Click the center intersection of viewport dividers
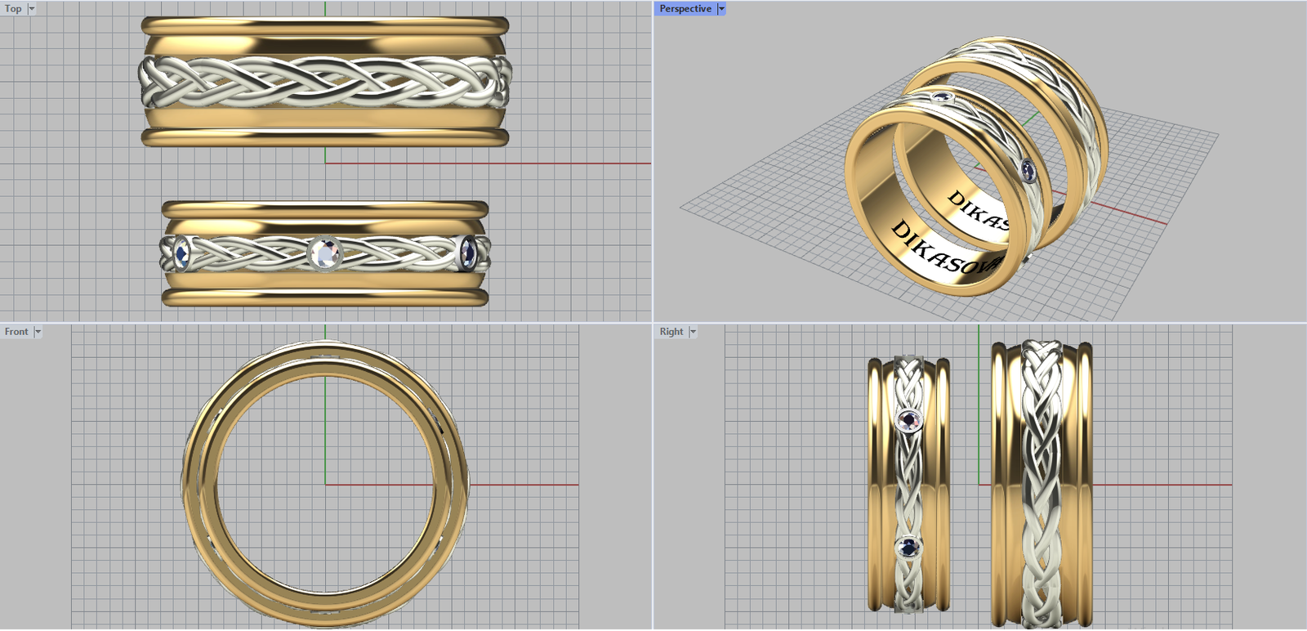This screenshot has width=1307, height=631. coord(653,323)
